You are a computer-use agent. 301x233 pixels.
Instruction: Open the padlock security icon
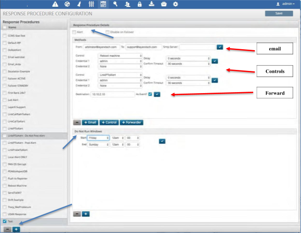click(x=140, y=4)
